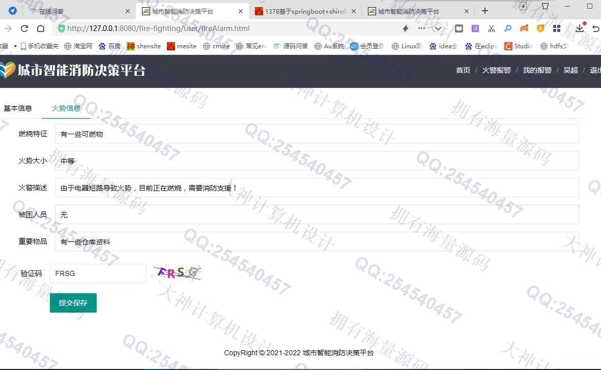601x370 pixels.
Task: Open the 会员登录 bookmark
Action: tap(367, 46)
